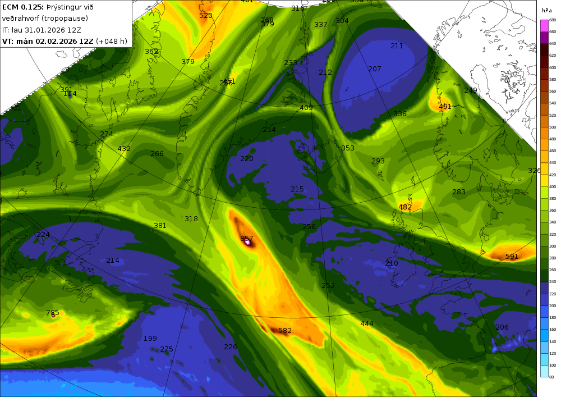The width and height of the screenshot is (561, 397).
Task: Click the 582 value on orange band
Action: tap(285, 331)
